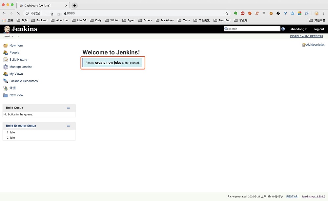Image resolution: width=328 pixels, height=201 pixels.
Task: Go to Manage Jenkins
Action: (21, 67)
